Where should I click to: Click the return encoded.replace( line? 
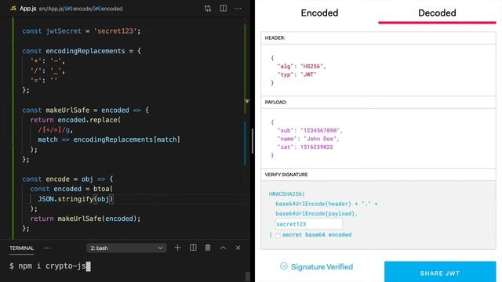(75, 120)
